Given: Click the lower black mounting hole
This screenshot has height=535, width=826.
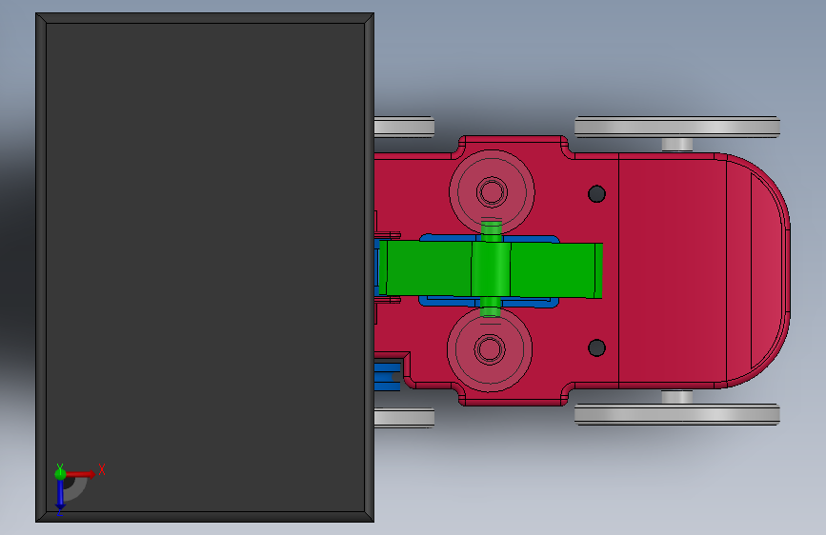Looking at the screenshot, I should tap(596, 347).
